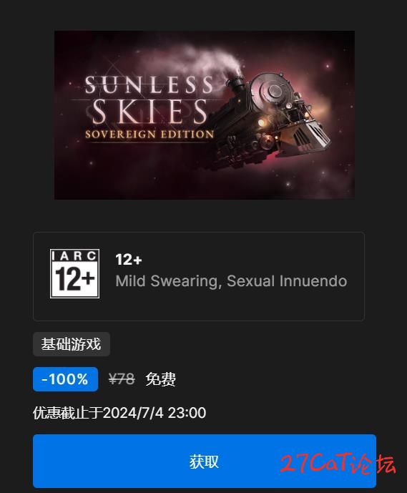
Task: Click the 2024/7/4 date text
Action: [133, 413]
